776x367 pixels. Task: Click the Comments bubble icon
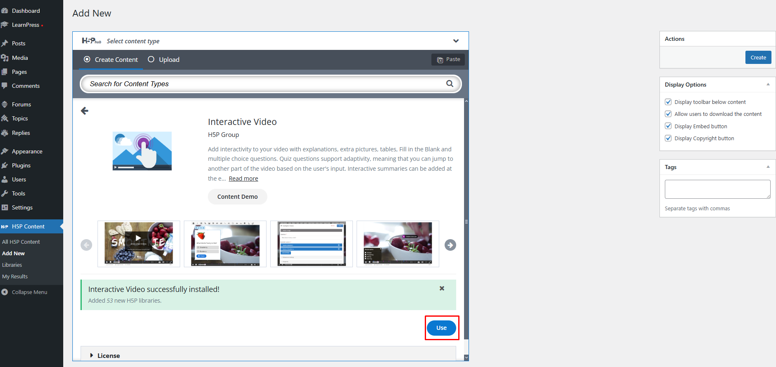tap(5, 86)
